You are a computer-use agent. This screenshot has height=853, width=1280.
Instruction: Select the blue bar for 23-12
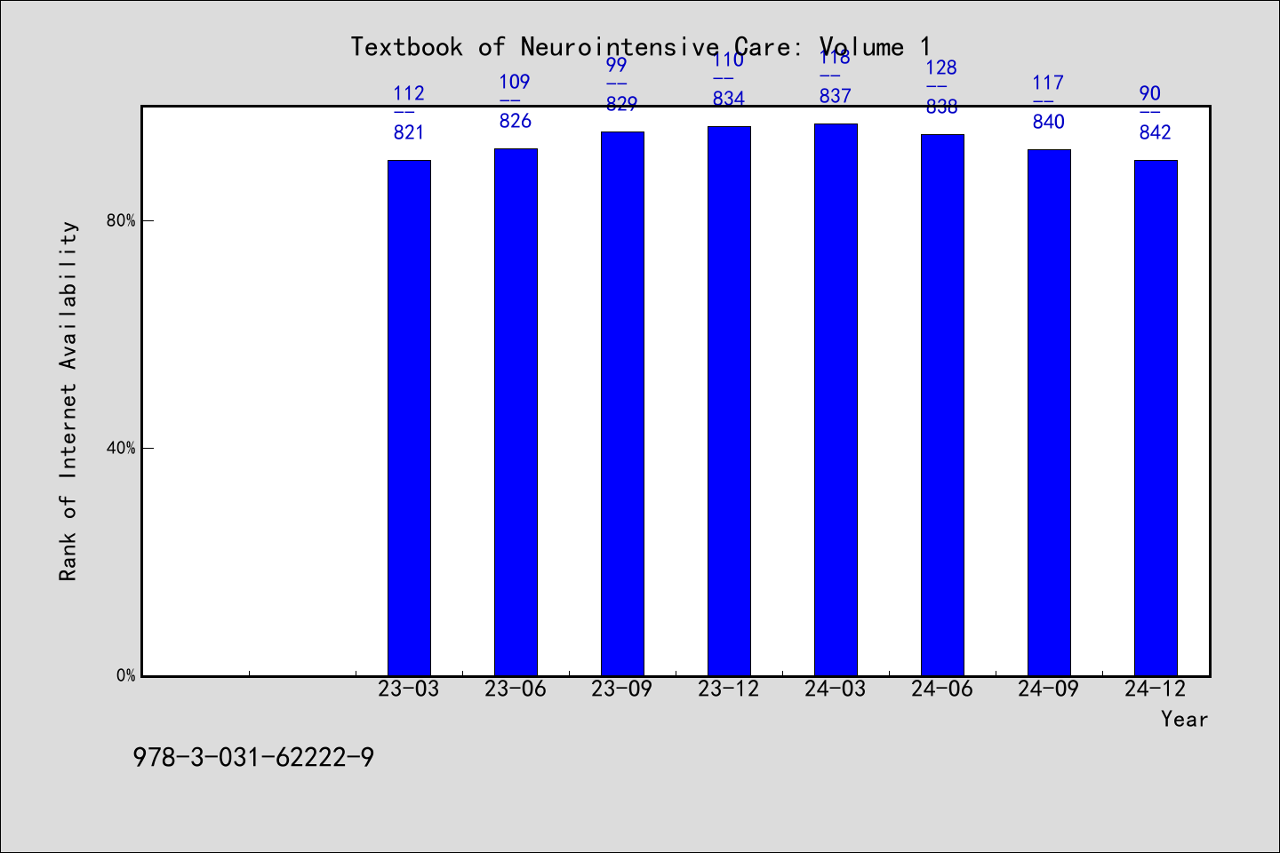(x=729, y=401)
